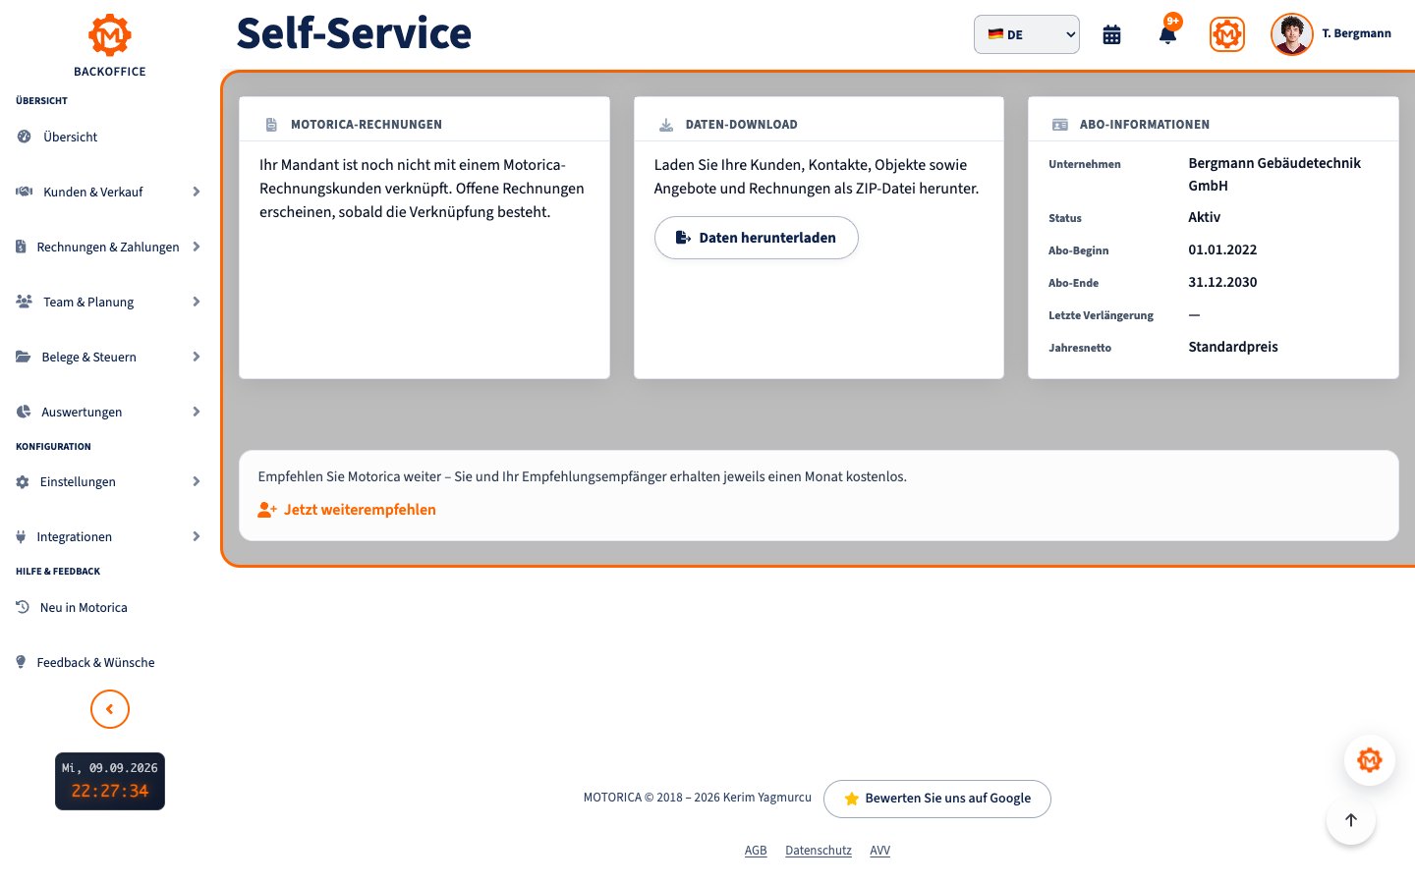Expand Belege & Steuern chevron

coord(197,357)
